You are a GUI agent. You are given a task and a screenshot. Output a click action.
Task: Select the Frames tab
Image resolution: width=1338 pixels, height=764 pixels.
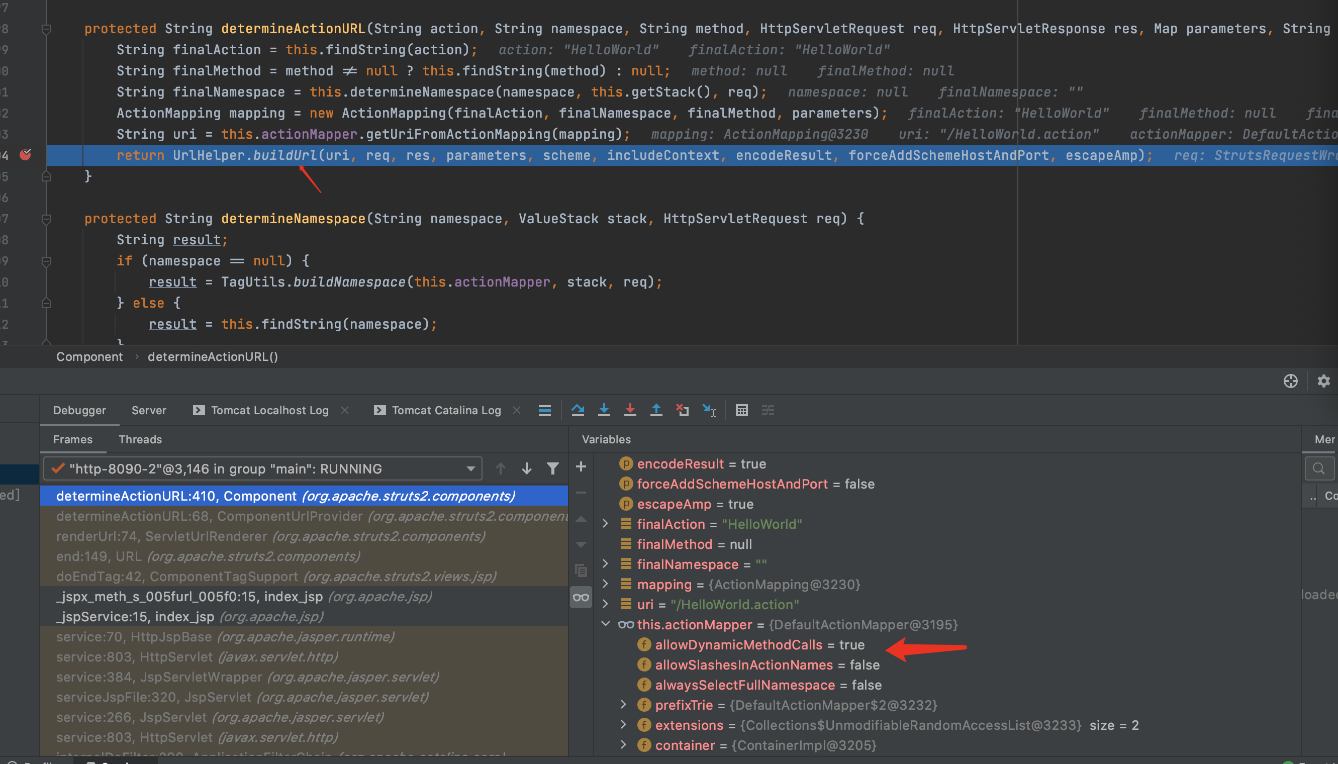pos(73,439)
